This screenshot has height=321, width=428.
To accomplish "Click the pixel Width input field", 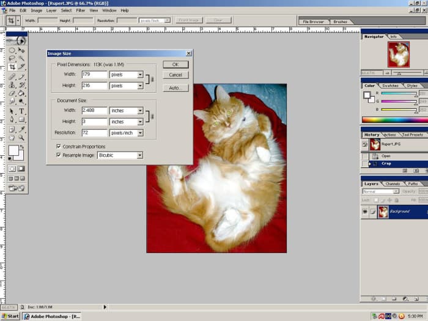I will (94, 74).
